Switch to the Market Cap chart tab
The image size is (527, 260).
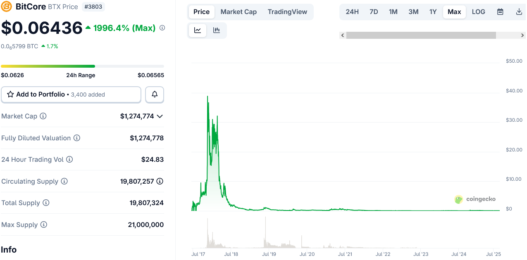coord(238,12)
